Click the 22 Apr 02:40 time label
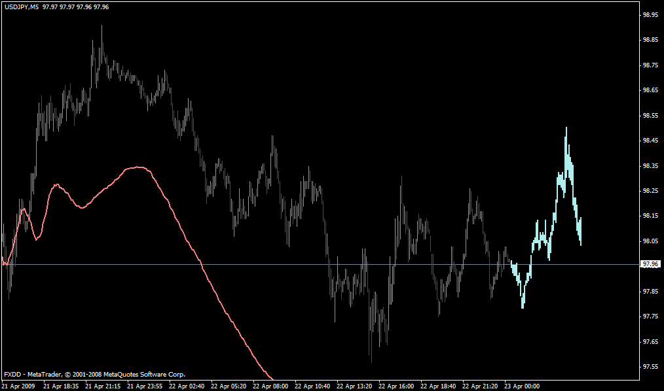The width and height of the screenshot is (664, 391). tap(187, 386)
